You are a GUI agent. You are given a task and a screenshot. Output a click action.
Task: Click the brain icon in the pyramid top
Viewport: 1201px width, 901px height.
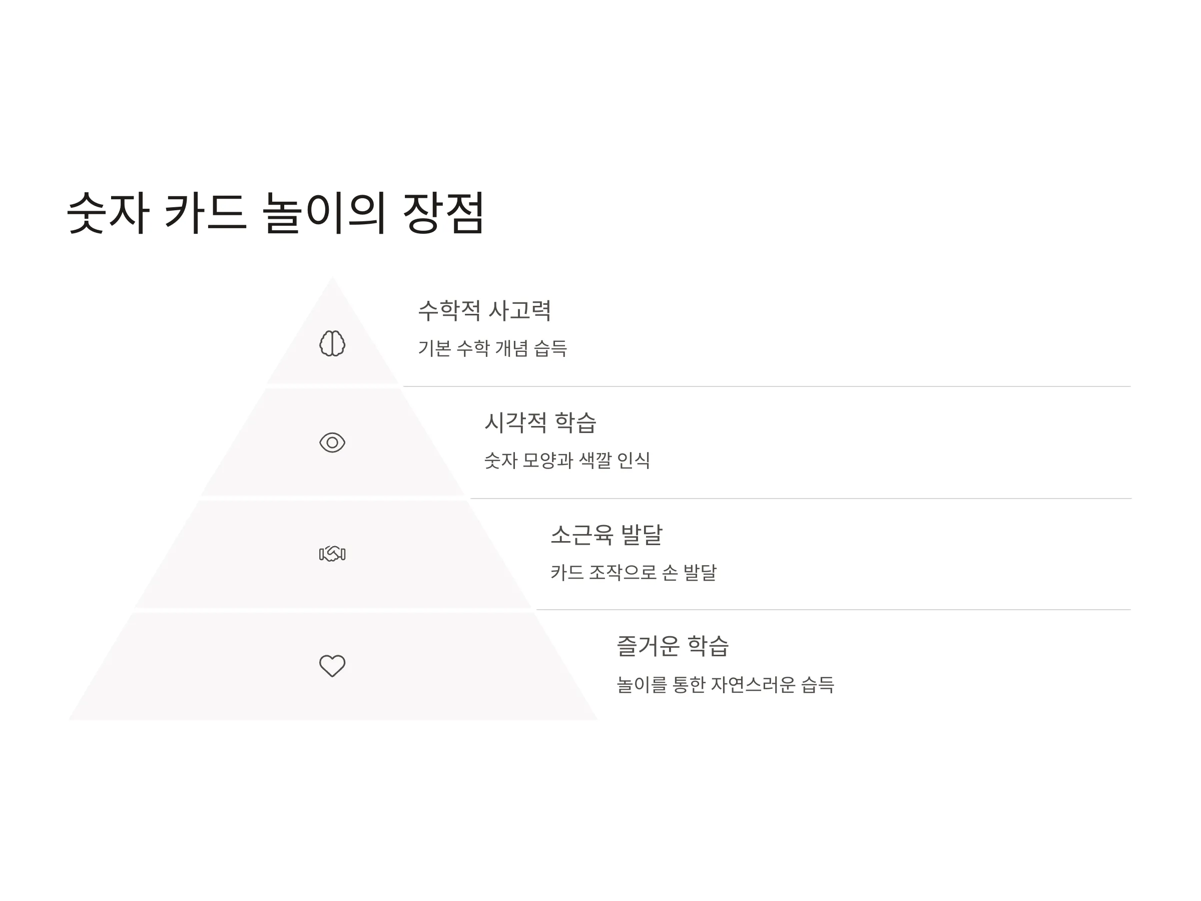(332, 343)
